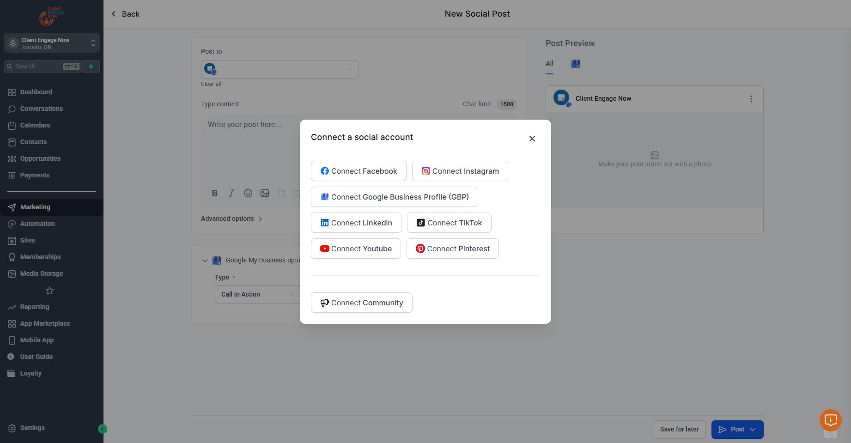Connect Google Business Profile (GBP)
Image resolution: width=851 pixels, height=443 pixels.
[395, 197]
